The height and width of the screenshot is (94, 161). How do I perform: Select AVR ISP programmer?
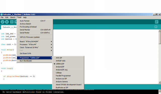point(68,58)
